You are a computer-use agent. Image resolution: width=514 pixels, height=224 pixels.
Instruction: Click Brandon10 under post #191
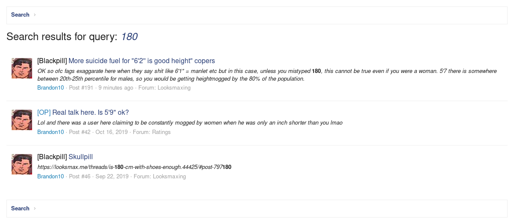click(x=51, y=88)
